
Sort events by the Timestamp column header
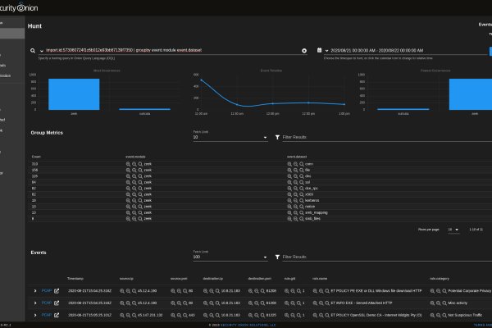pyautogui.click(x=75, y=278)
